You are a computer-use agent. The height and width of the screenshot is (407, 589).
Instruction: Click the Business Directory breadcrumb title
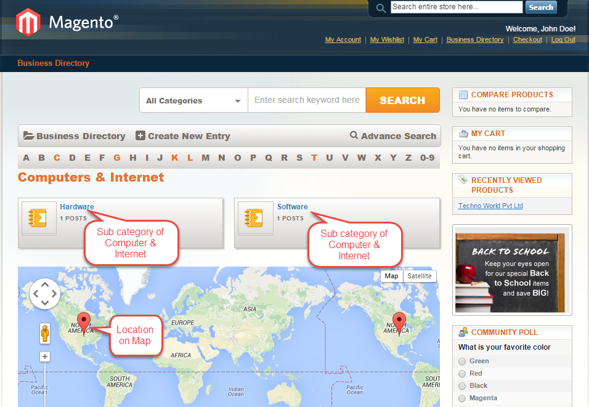pos(54,63)
